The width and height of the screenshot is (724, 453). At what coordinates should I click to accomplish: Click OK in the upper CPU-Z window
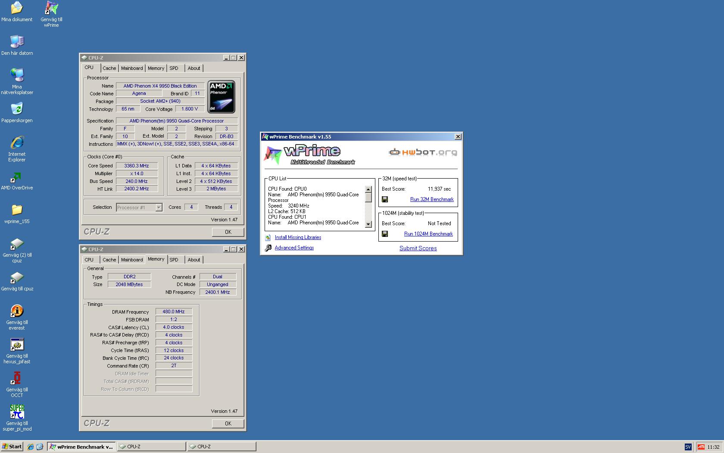tap(228, 232)
